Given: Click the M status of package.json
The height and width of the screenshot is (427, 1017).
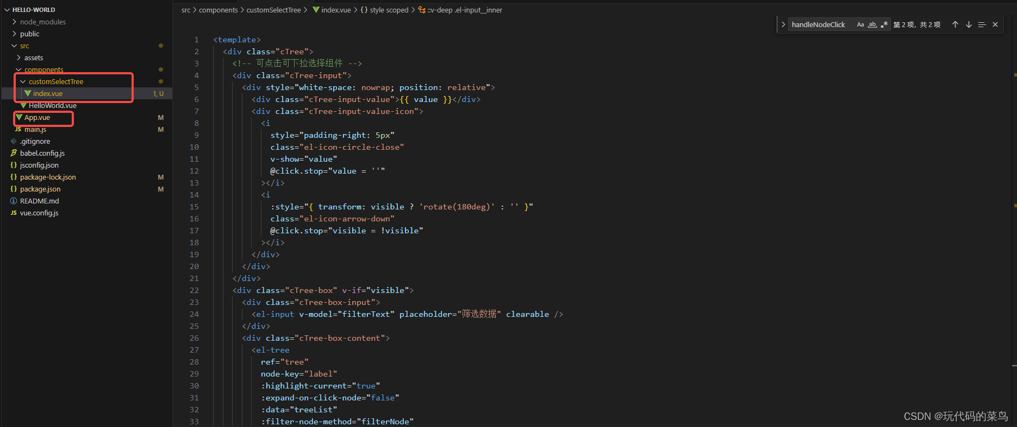Looking at the screenshot, I should 161,189.
